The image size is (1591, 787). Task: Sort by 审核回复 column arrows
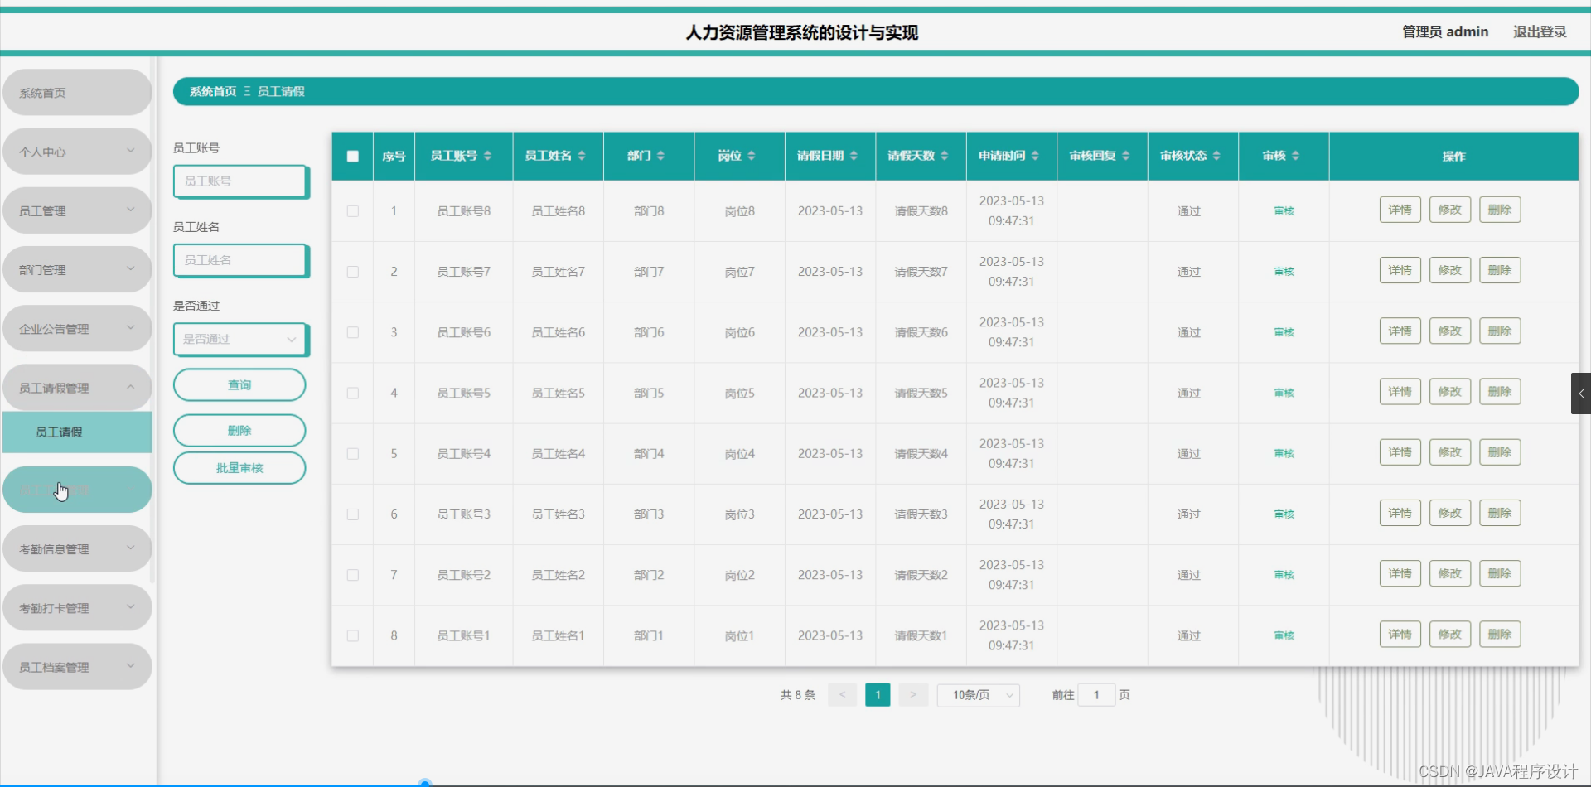(x=1125, y=156)
